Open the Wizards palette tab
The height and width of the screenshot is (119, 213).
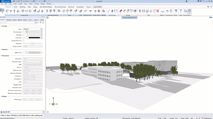9,20
